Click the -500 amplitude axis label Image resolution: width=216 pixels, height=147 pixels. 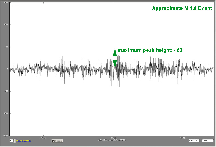6,91
